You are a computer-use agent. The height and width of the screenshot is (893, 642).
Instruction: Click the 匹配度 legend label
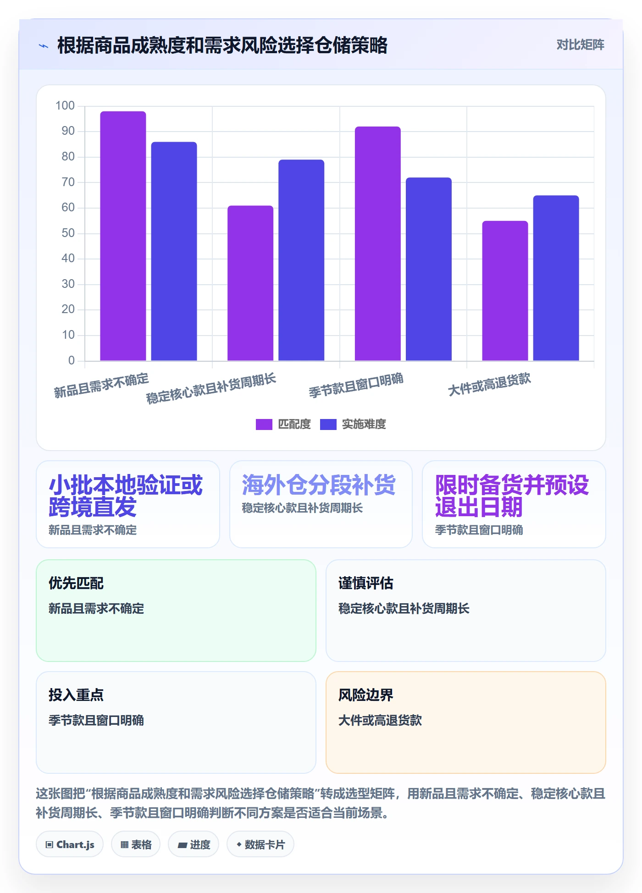click(x=294, y=424)
